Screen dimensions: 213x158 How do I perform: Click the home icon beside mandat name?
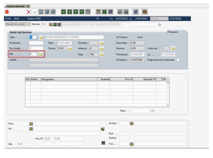(160, 25)
